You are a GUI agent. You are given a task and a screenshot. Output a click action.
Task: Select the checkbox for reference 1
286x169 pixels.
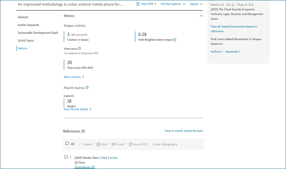(66, 157)
